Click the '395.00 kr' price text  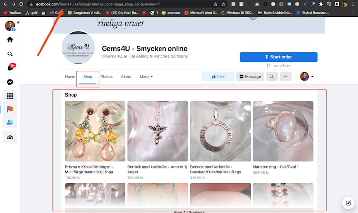tap(261, 173)
